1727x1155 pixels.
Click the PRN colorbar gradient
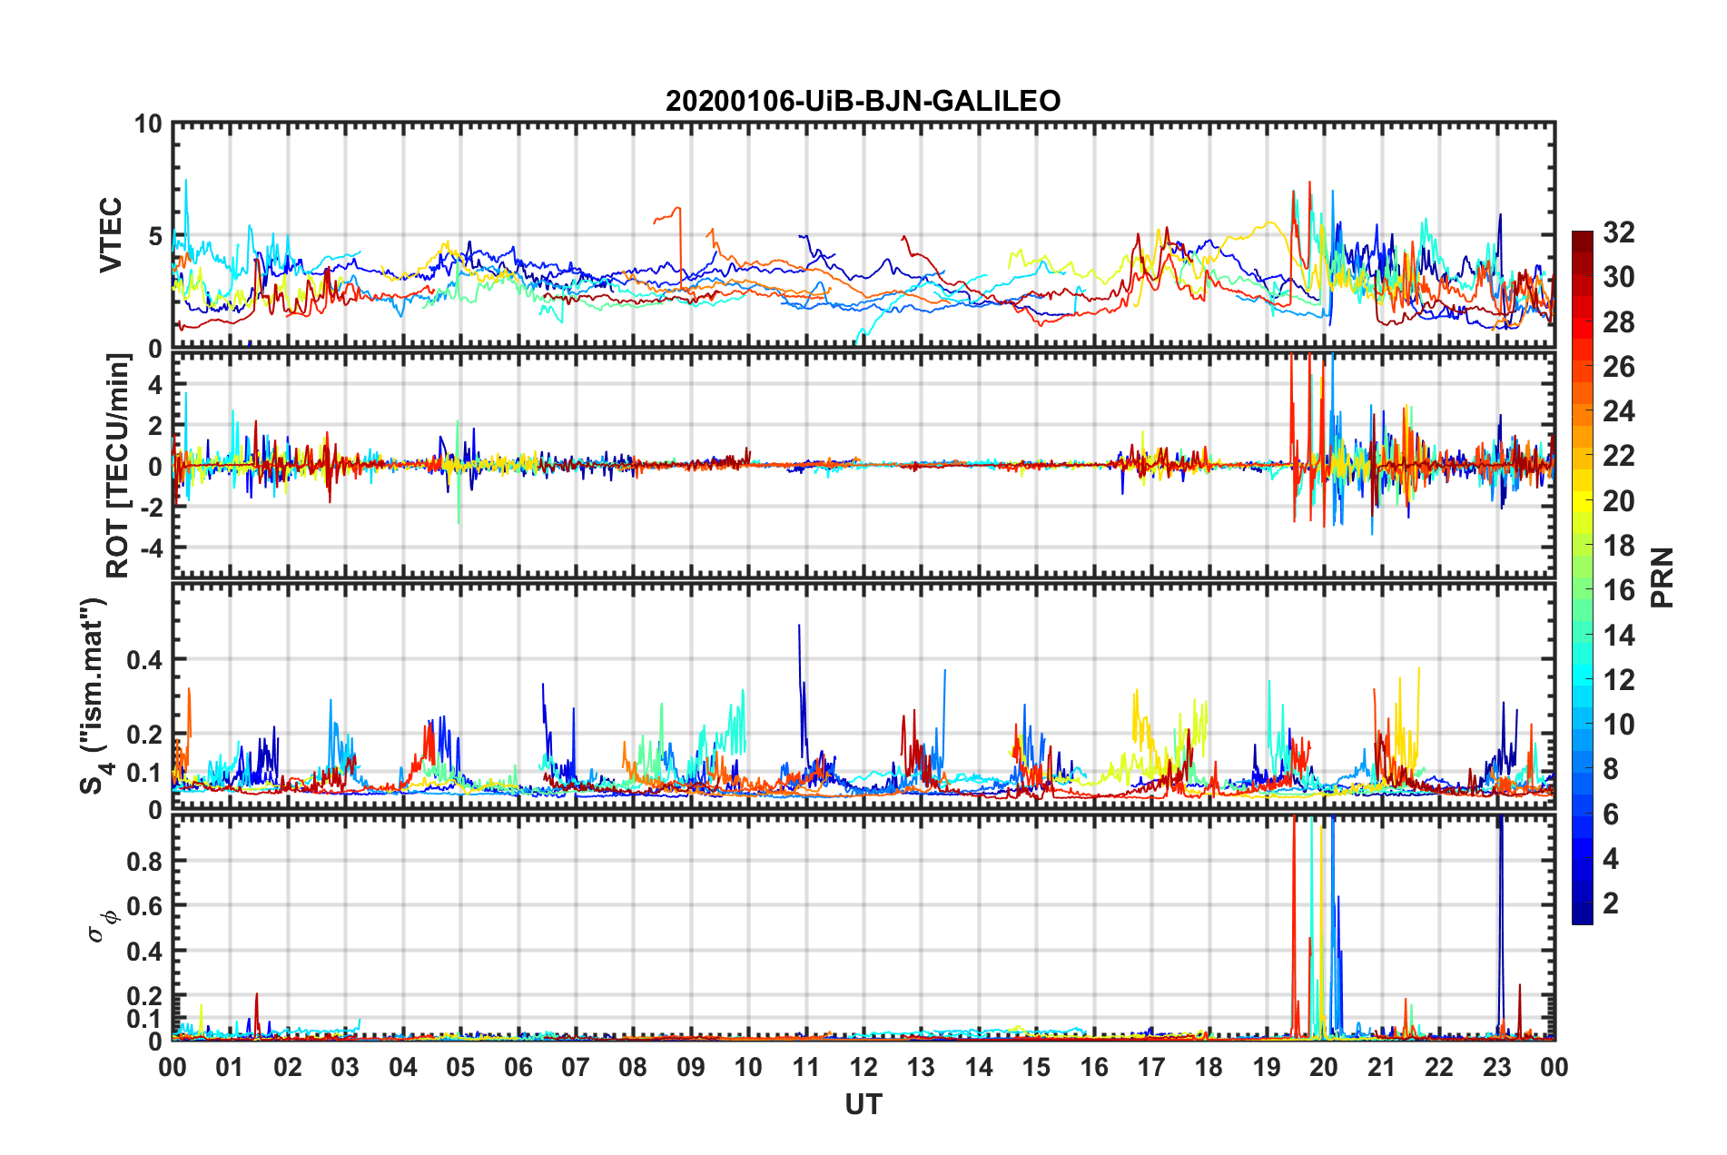1582,577
